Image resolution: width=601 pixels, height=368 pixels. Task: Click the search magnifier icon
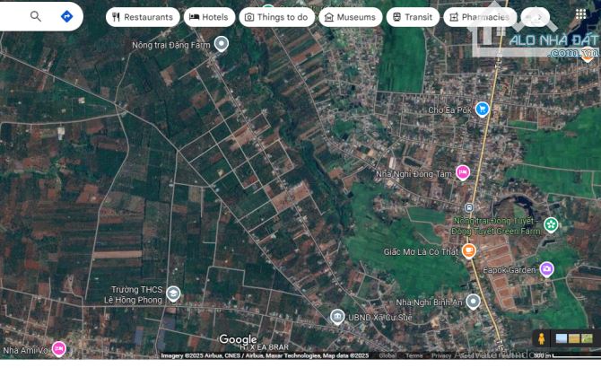click(x=36, y=16)
